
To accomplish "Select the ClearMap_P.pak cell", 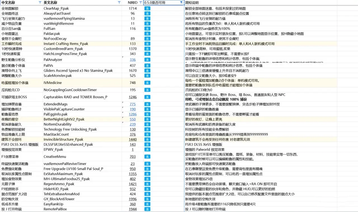I will coord(82,8).
